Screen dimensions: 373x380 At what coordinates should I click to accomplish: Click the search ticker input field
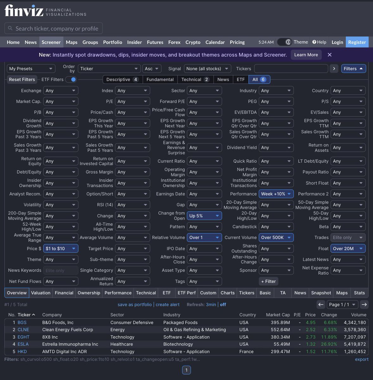(54, 28)
